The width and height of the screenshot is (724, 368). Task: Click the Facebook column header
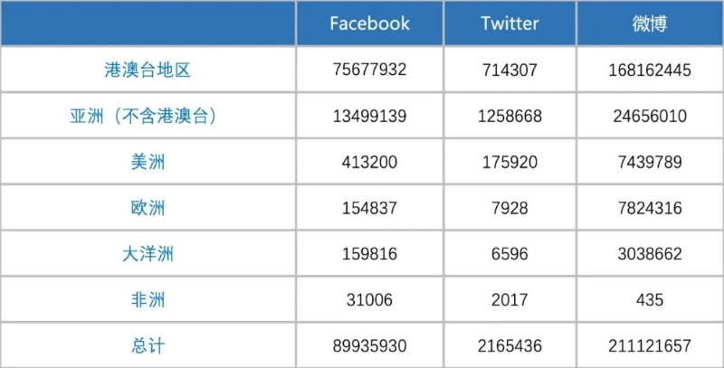[x=369, y=24]
